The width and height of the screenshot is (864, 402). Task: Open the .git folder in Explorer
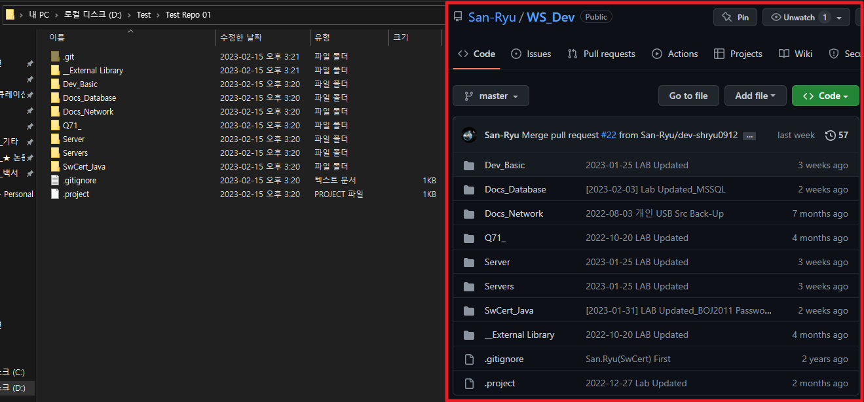tap(68, 57)
